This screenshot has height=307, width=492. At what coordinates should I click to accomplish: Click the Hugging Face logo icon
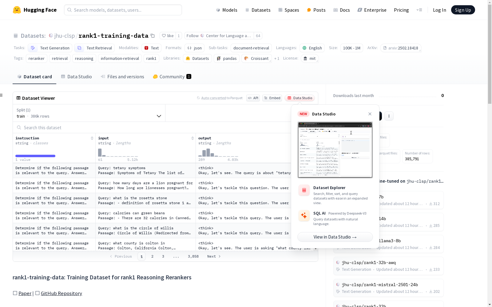tap(17, 10)
